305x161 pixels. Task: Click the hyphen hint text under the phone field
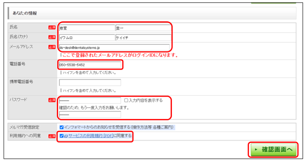pyautogui.click(x=90, y=73)
